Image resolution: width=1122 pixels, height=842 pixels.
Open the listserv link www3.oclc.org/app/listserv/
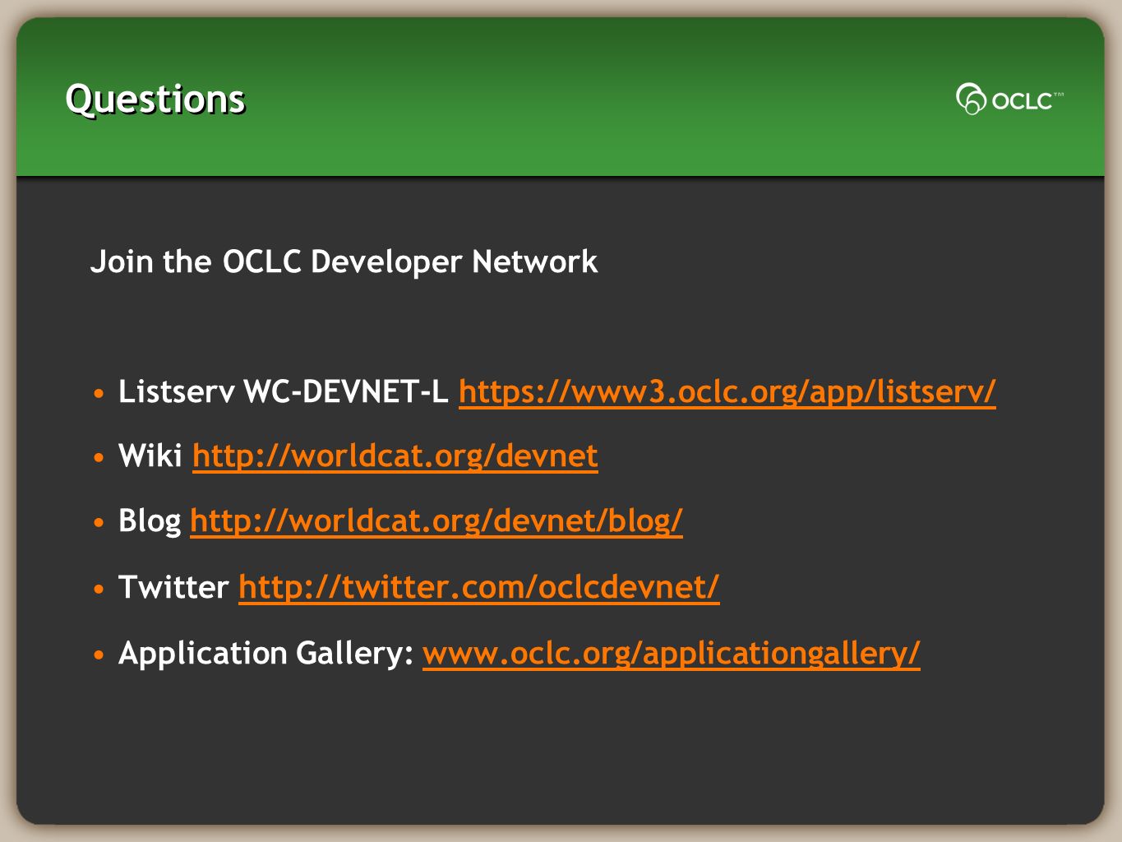tap(727, 391)
